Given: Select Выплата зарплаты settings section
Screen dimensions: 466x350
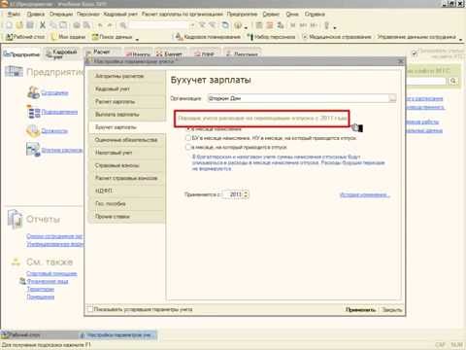Looking at the screenshot, I should pyautogui.click(x=126, y=115).
